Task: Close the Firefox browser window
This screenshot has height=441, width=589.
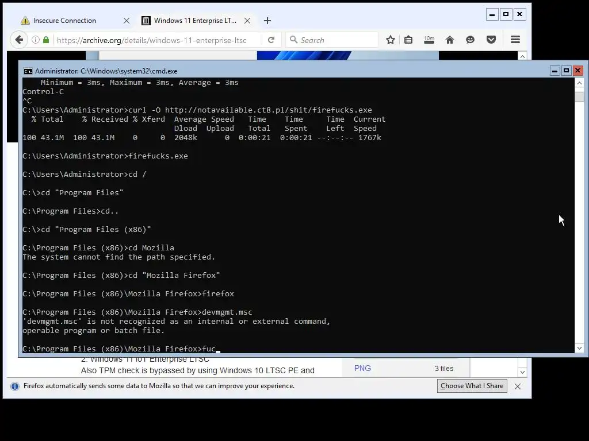Action: [520, 14]
